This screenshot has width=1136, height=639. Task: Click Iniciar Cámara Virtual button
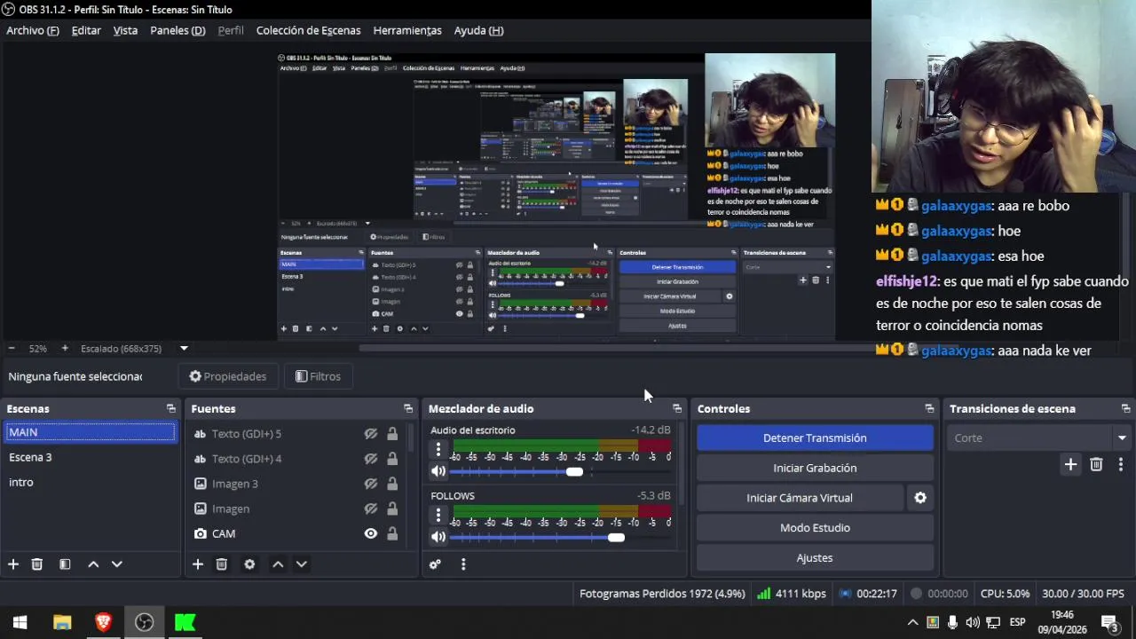pos(800,498)
